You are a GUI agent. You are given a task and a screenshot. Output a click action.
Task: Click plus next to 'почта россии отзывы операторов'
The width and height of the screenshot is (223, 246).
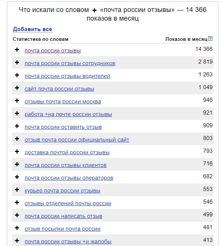[x=17, y=177]
